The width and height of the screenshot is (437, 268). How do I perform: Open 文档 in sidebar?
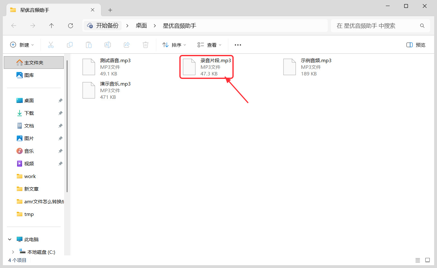pyautogui.click(x=29, y=126)
